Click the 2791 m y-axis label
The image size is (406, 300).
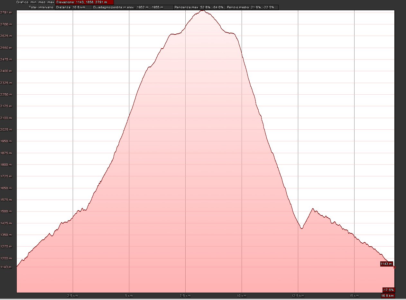click(x=6, y=13)
